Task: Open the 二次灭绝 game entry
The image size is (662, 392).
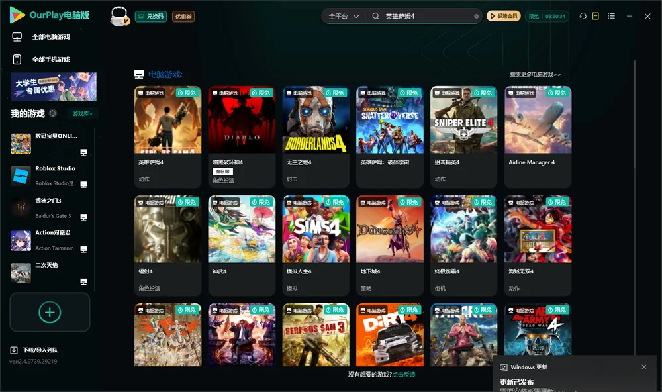Action: coord(50,273)
